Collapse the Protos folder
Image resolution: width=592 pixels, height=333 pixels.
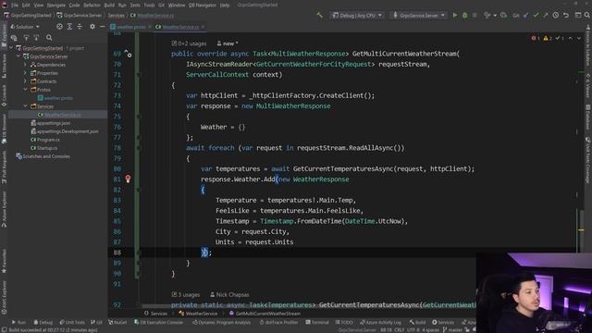25,90
